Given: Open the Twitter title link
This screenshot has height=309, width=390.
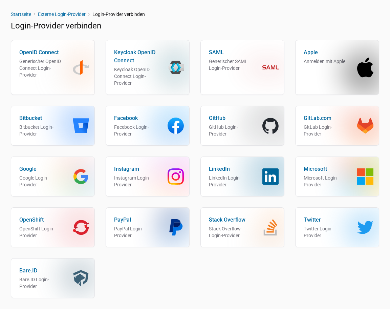Looking at the screenshot, I should (312, 220).
